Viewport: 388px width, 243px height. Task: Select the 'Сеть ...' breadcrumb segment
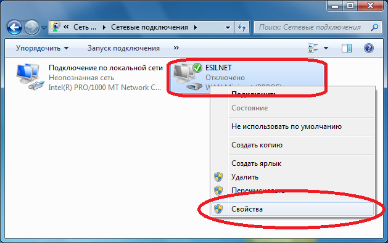[x=85, y=27]
